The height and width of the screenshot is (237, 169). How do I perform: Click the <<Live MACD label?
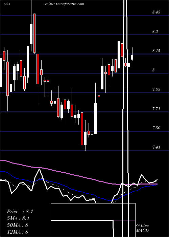pos(142,228)
